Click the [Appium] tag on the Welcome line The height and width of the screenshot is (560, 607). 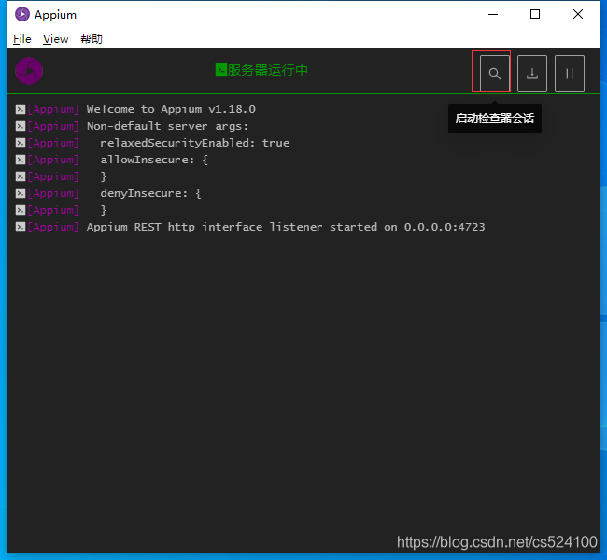tap(53, 109)
